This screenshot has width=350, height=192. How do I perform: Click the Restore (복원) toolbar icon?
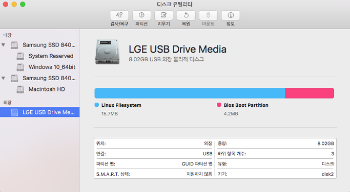point(186,15)
